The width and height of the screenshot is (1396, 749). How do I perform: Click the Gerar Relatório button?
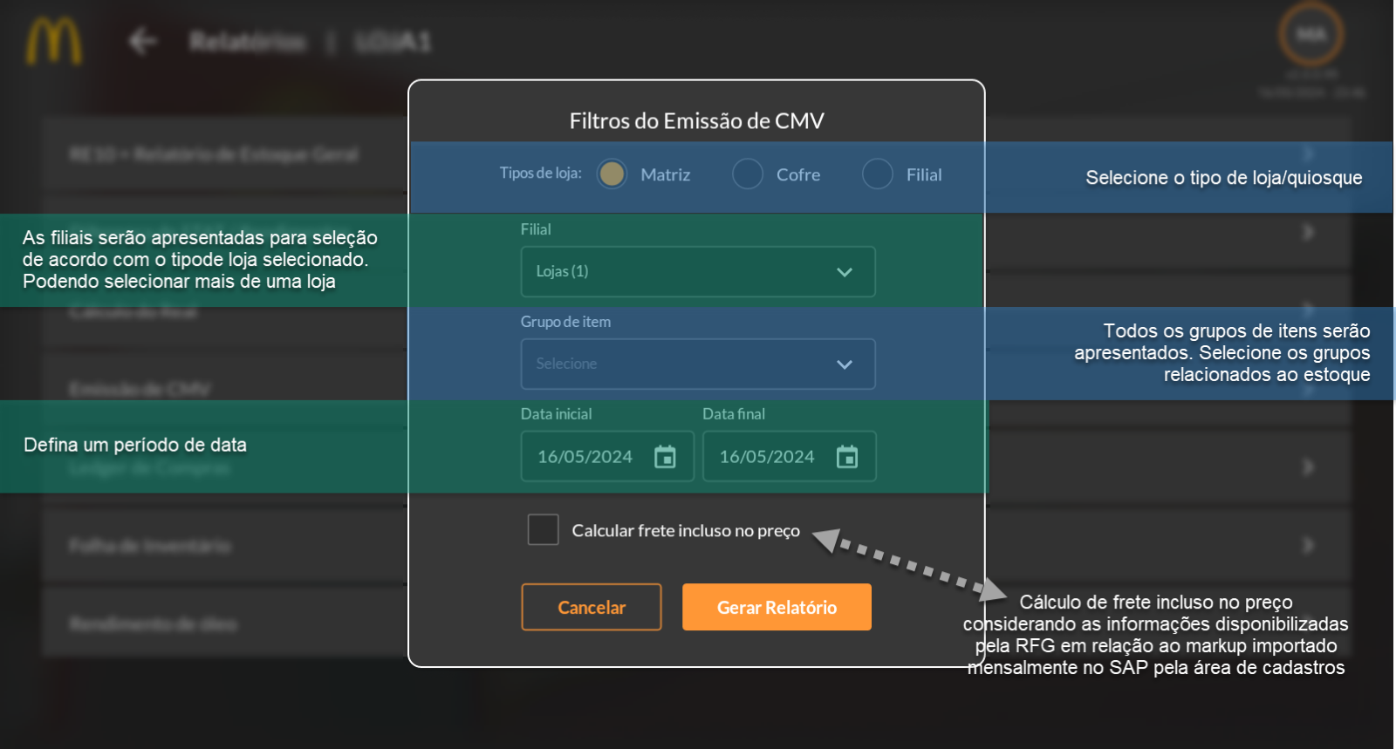[777, 607]
